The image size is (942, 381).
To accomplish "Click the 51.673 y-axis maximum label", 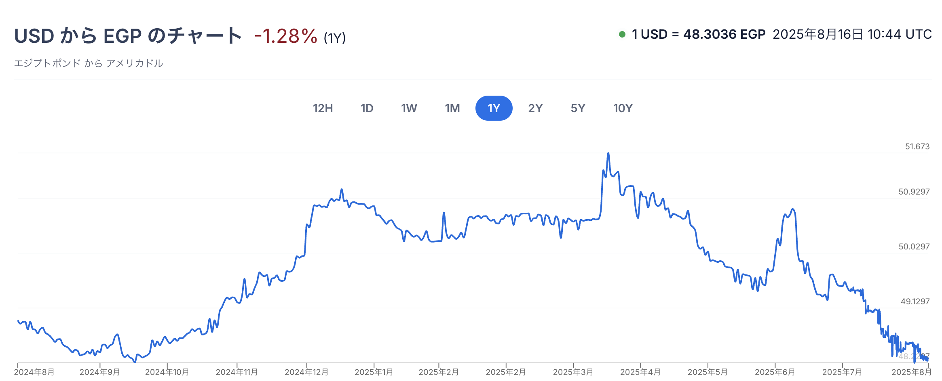I will pyautogui.click(x=917, y=147).
